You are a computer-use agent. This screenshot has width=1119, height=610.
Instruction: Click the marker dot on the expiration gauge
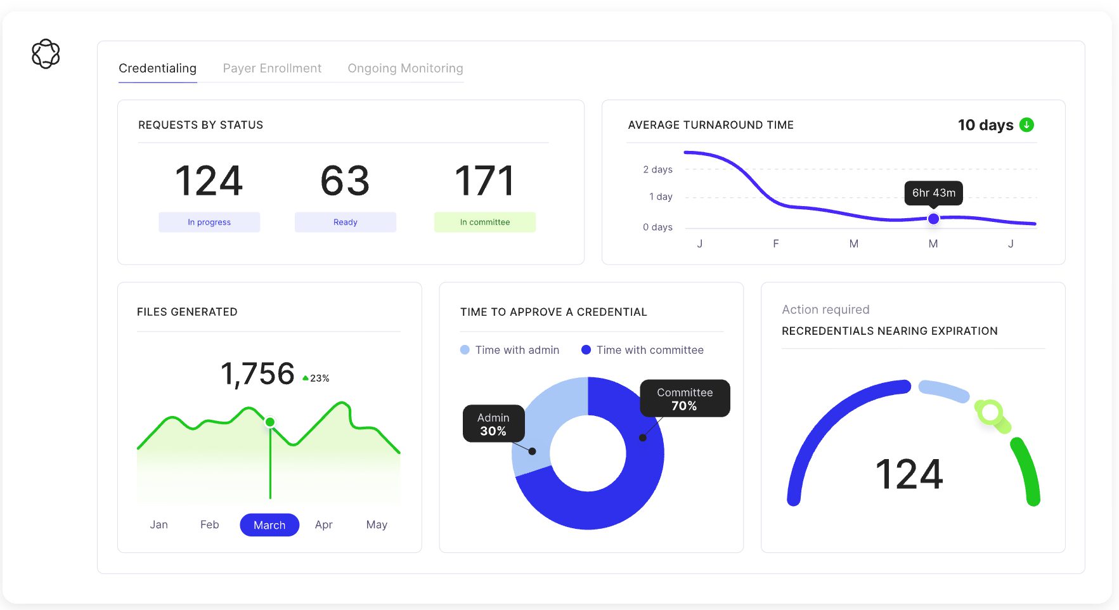(x=989, y=412)
